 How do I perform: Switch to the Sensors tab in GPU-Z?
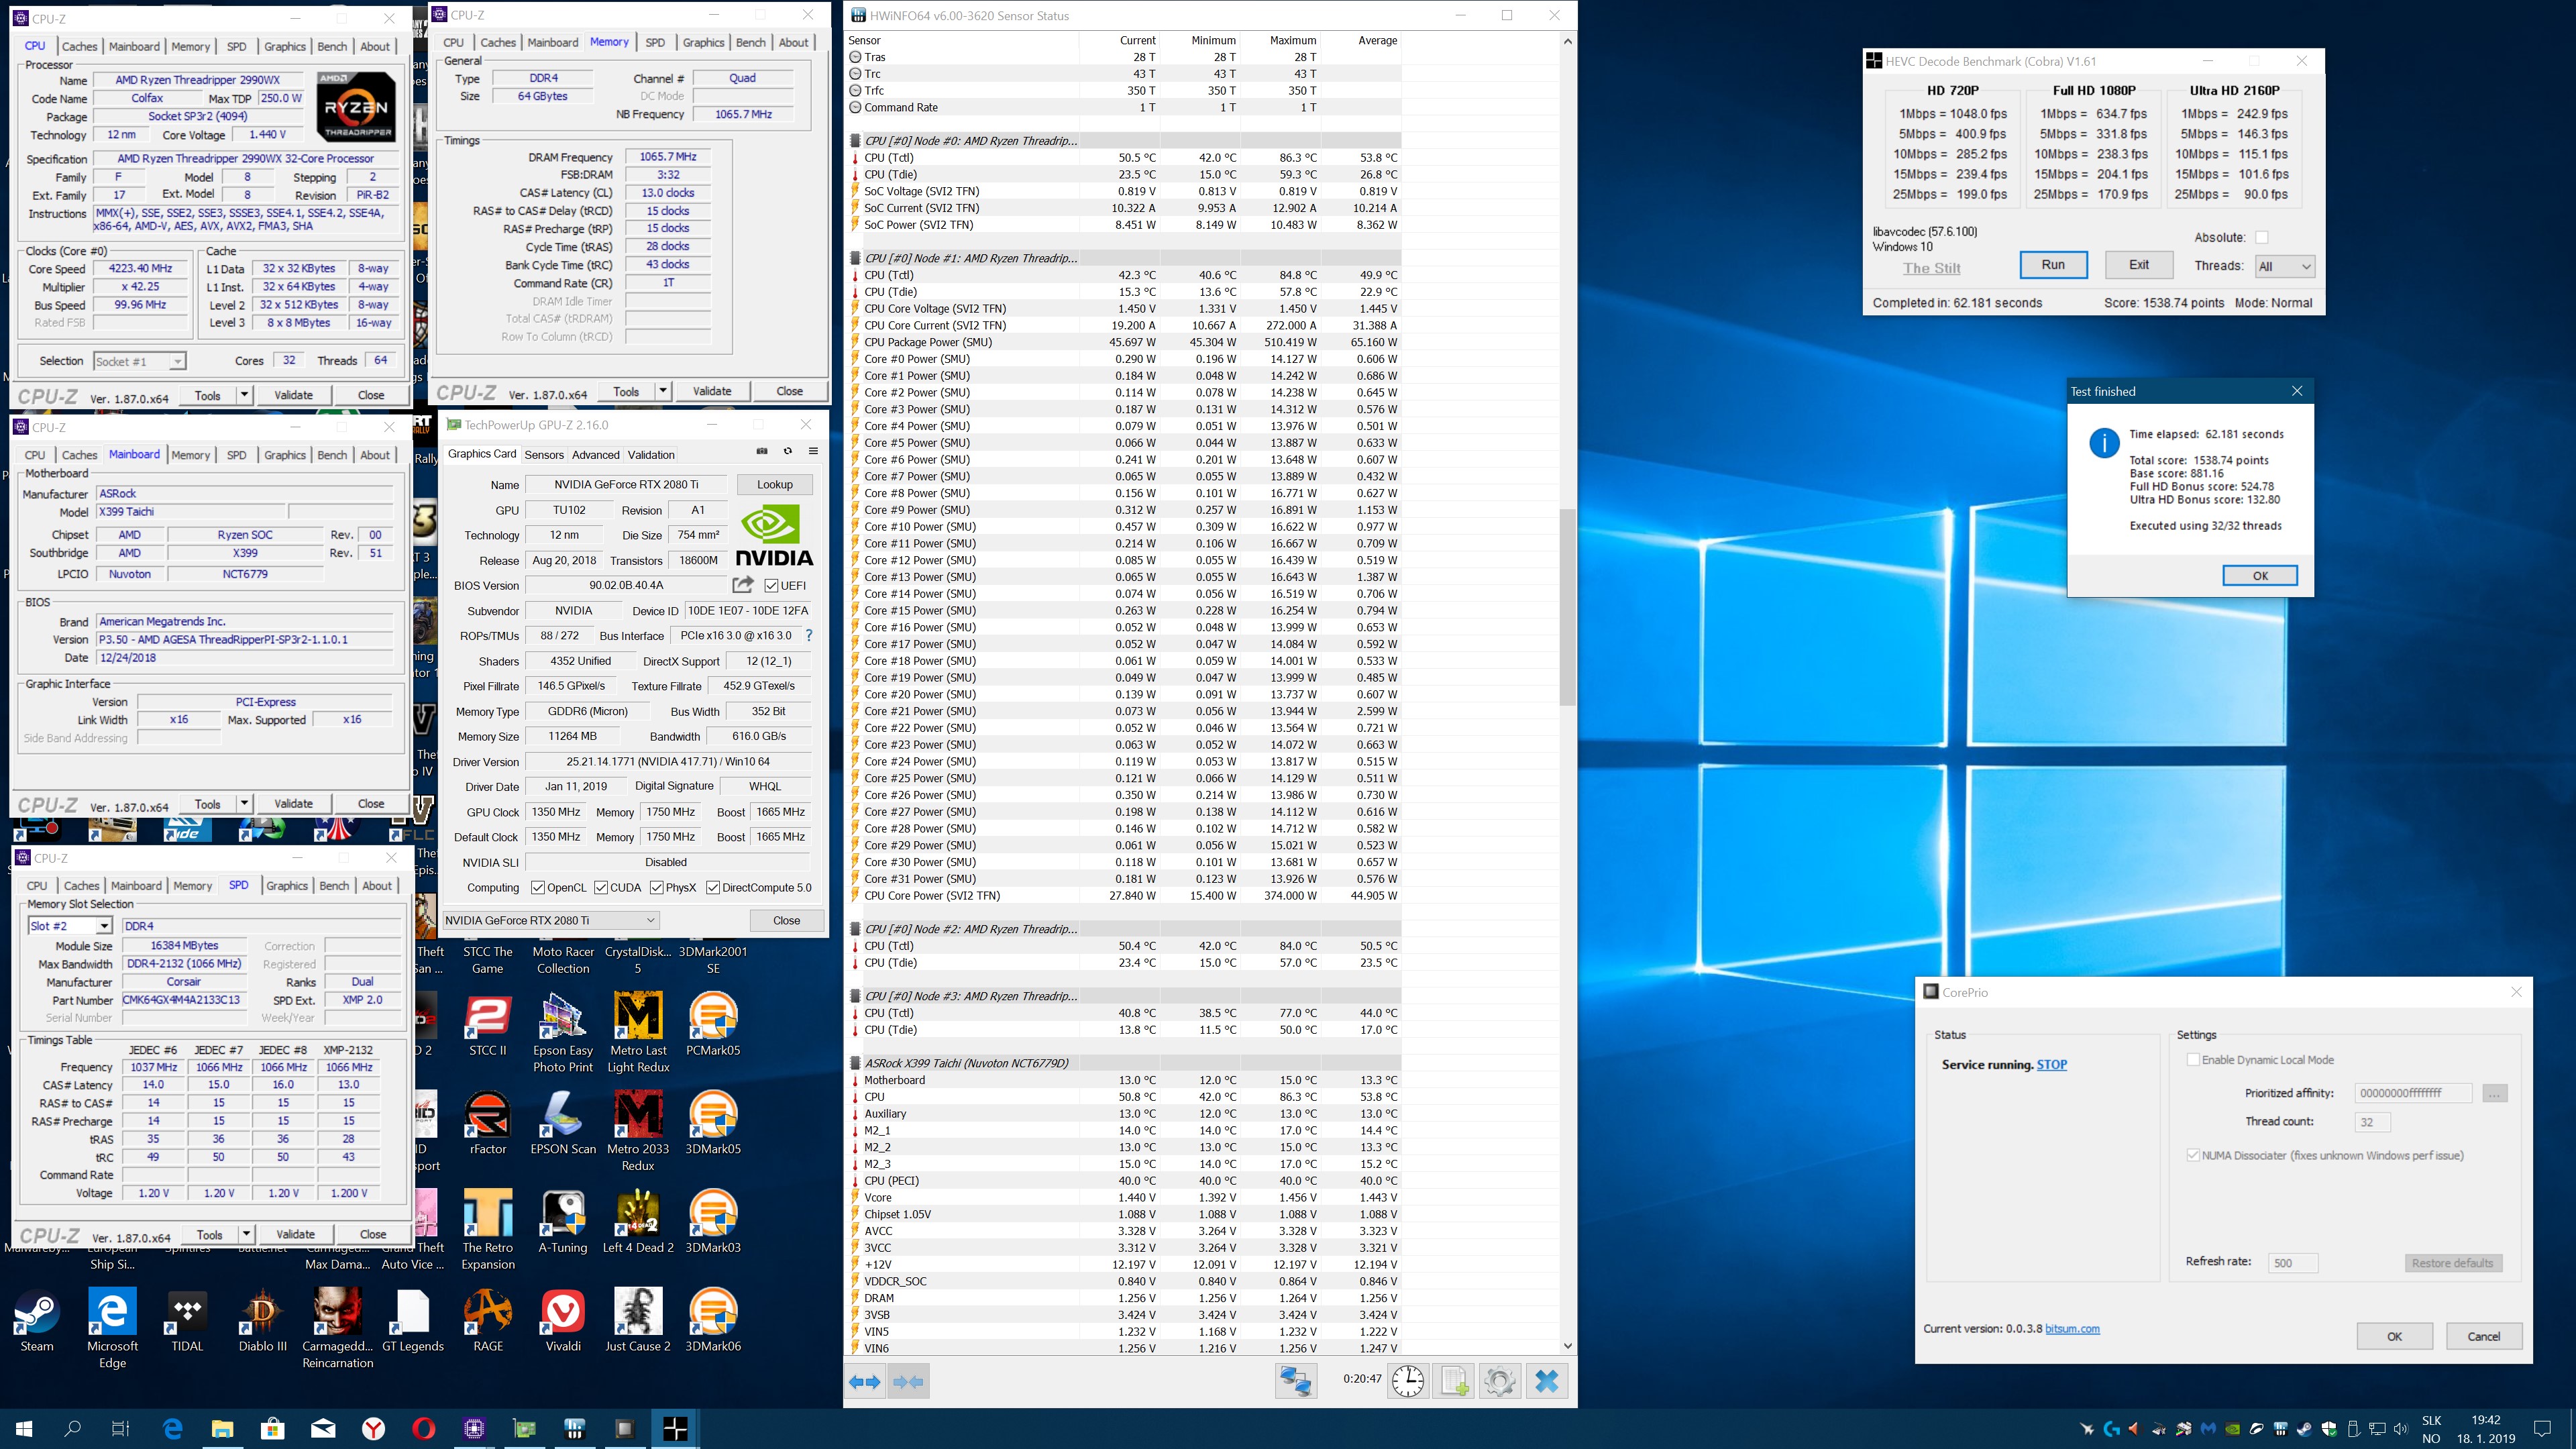[x=544, y=454]
